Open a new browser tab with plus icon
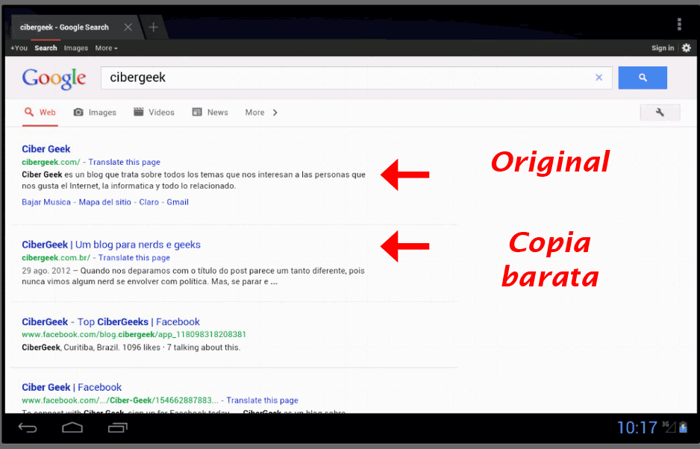 tap(152, 27)
